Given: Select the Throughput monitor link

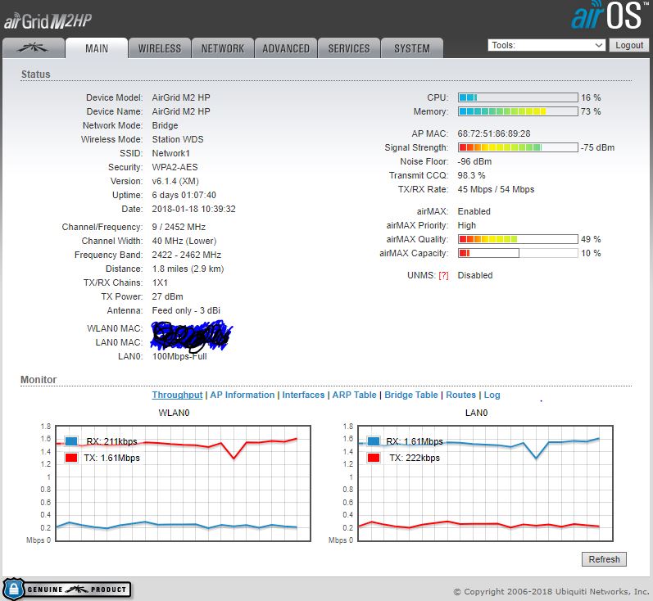Looking at the screenshot, I should coord(177,395).
